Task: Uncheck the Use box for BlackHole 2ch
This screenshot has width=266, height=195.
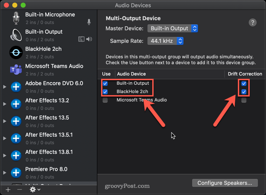Action: pos(105,91)
